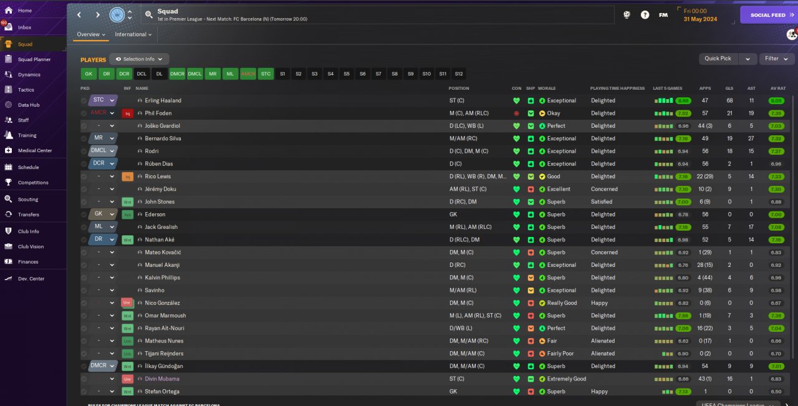Click Stefan Ortega's Superb morale

[556, 392]
